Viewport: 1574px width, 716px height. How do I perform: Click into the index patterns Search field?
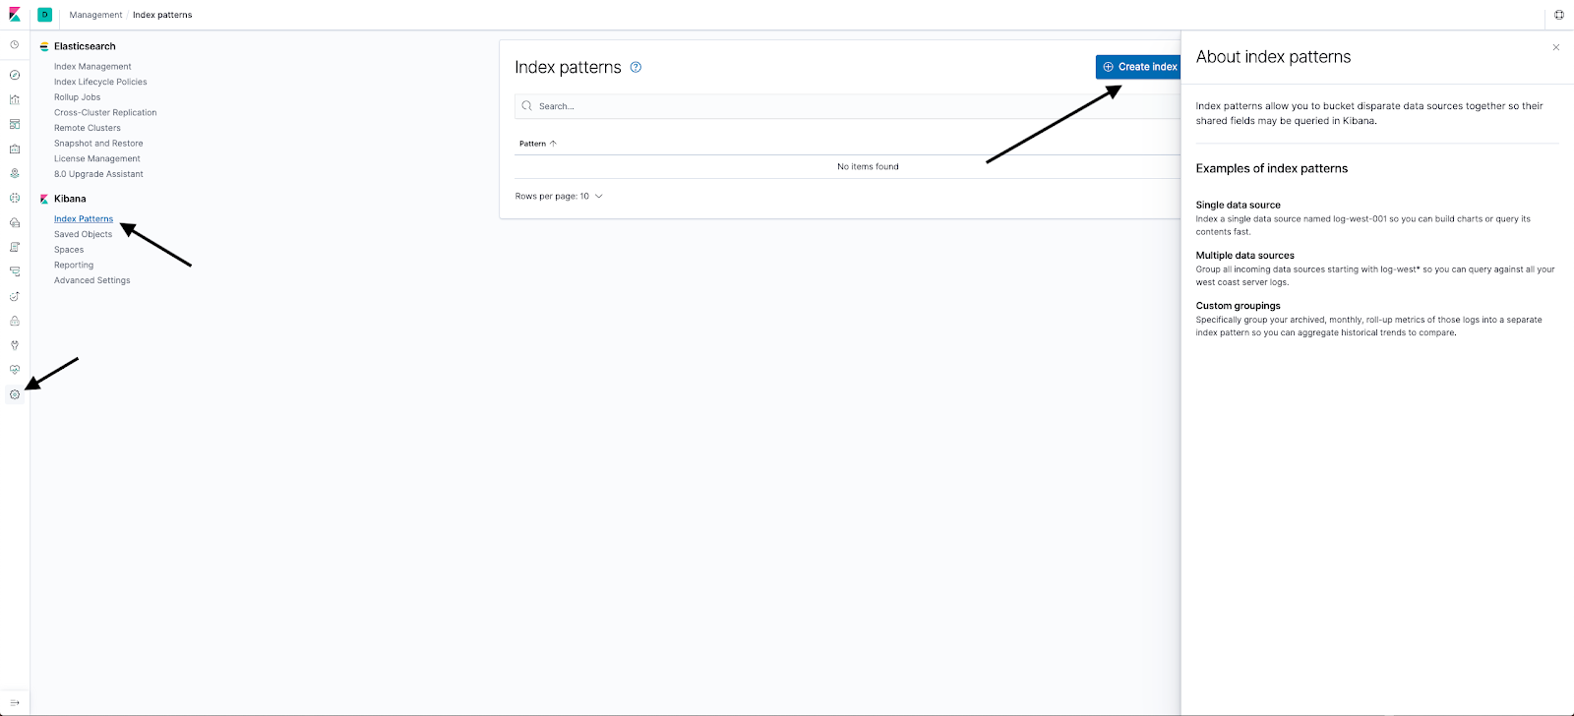click(847, 106)
